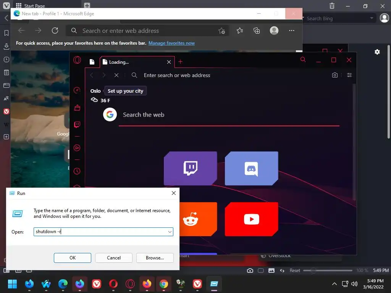Image resolution: width=391 pixels, height=293 pixels.
Task: Adjust the Vivaldi zoom slider
Action: [327, 270]
